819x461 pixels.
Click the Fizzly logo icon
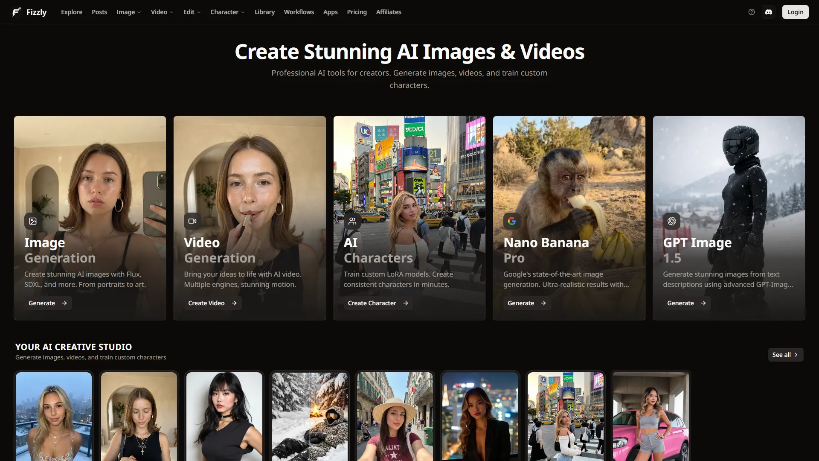pos(17,12)
